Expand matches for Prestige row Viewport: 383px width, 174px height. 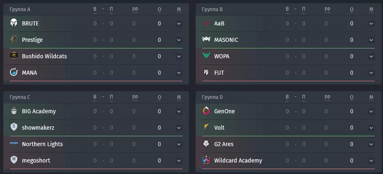tap(179, 40)
